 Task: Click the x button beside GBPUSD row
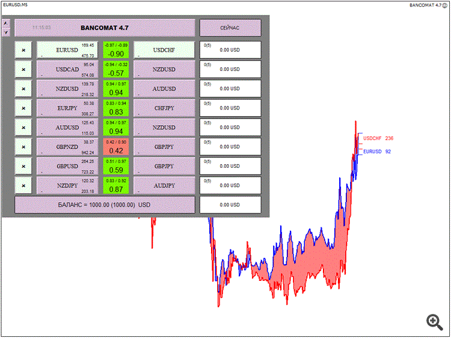point(23,166)
